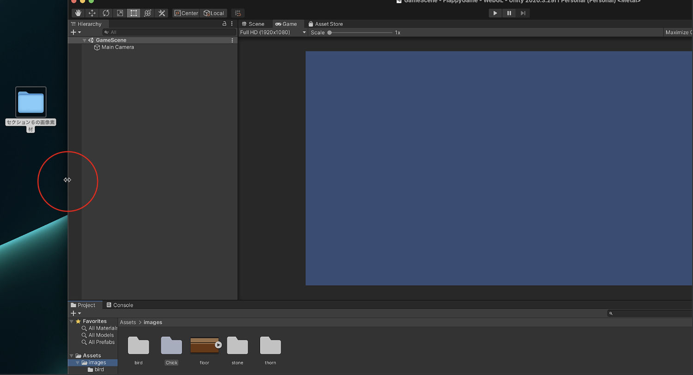Toggle Local handle rotation button
Image resolution: width=693 pixels, height=375 pixels.
[214, 13]
